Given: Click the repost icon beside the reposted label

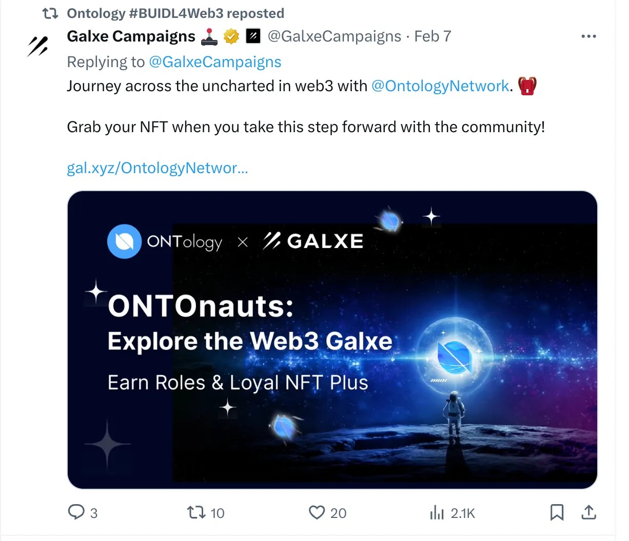Looking at the screenshot, I should tap(50, 13).
